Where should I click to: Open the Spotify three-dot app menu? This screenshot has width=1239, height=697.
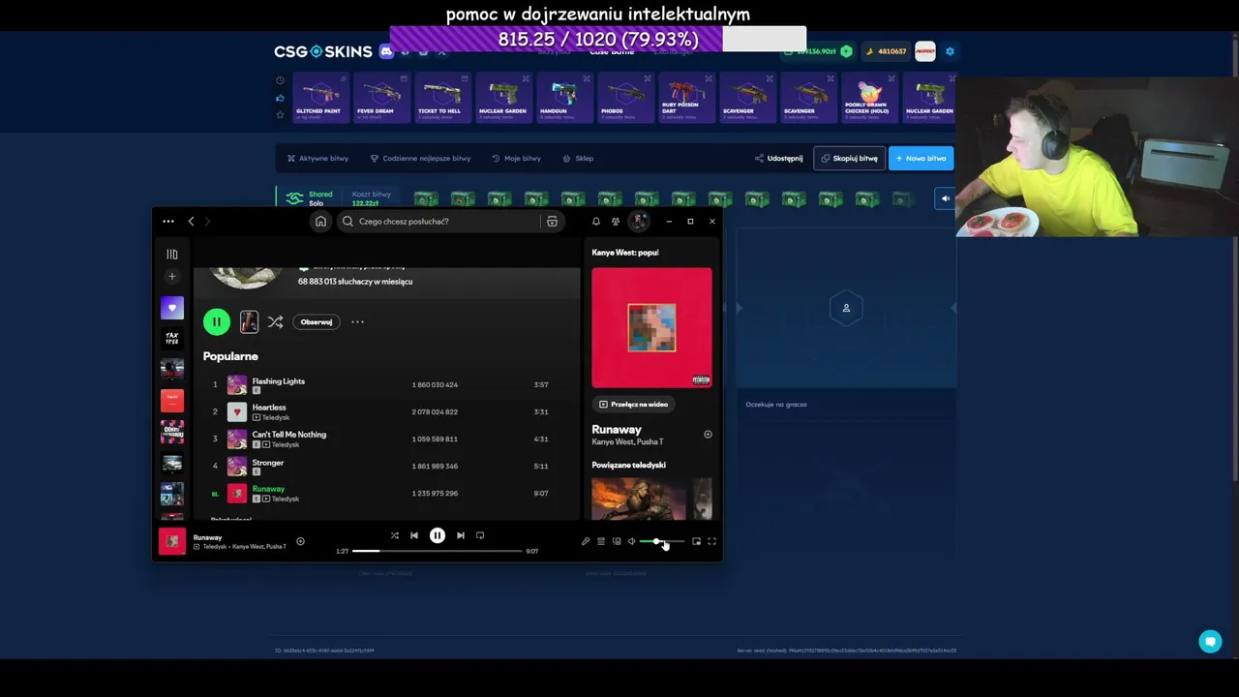click(168, 222)
